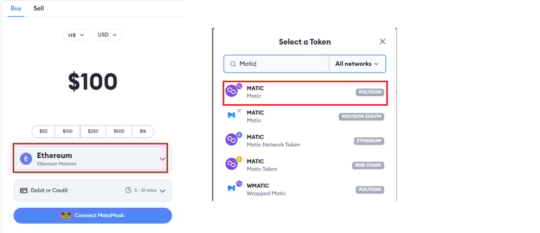
Task: Expand the All networks filter
Action: point(357,64)
